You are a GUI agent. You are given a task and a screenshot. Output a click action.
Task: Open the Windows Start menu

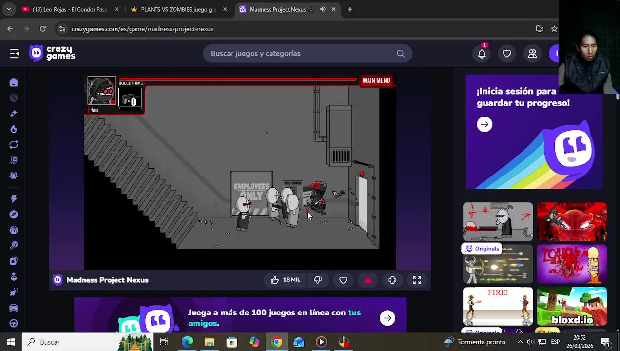click(11, 342)
